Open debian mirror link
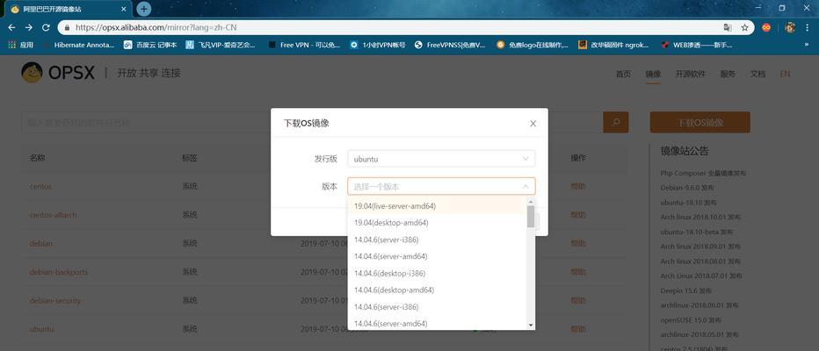Viewport: 819px width, 351px height. pos(40,244)
